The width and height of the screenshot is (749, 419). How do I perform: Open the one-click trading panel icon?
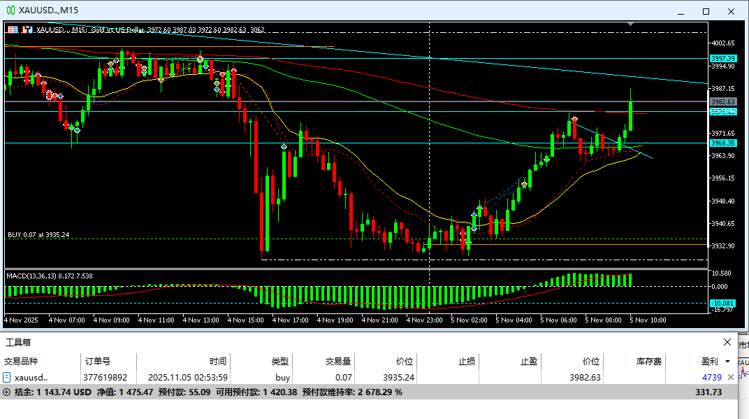(27, 29)
